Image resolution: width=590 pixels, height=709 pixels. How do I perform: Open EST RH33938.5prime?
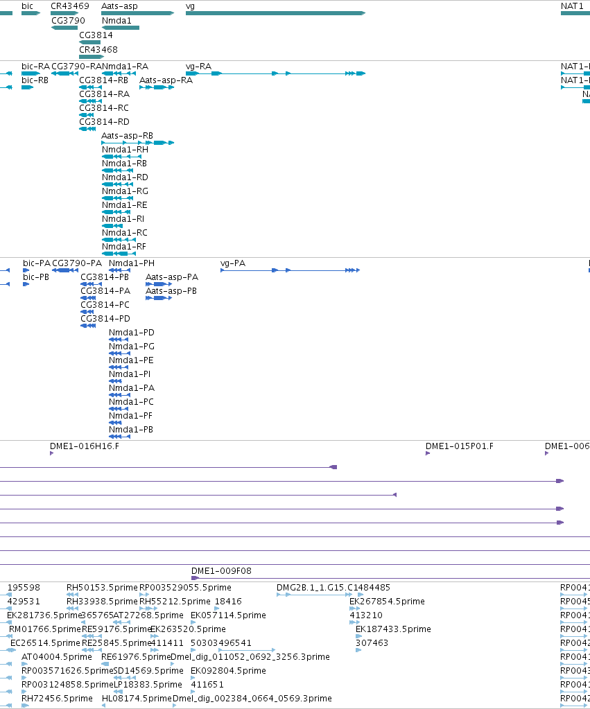[102, 602]
